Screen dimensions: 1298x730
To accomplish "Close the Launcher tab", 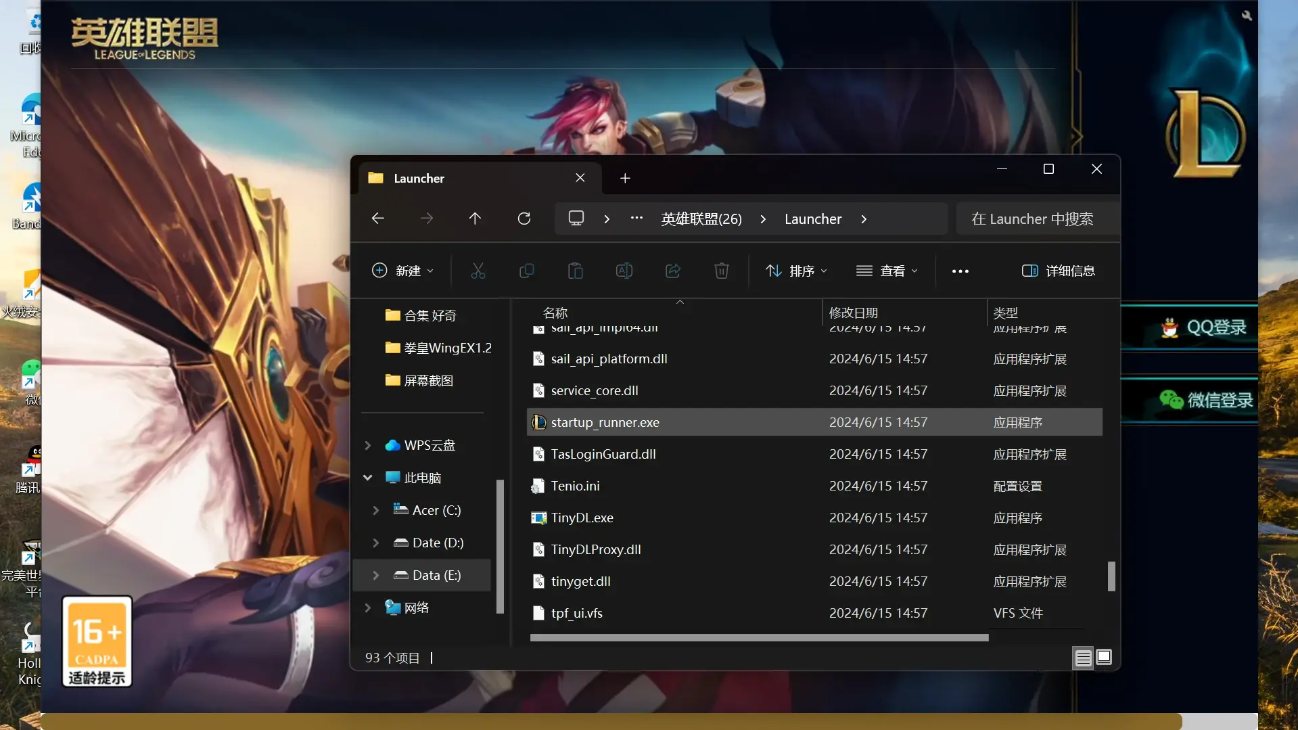I will pyautogui.click(x=580, y=178).
